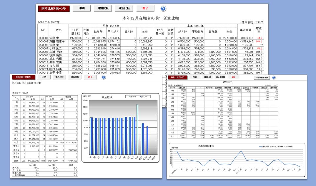Open 個人別比較 from the attendance window
Viewport: 316px width, 186px height.
click(x=221, y=77)
